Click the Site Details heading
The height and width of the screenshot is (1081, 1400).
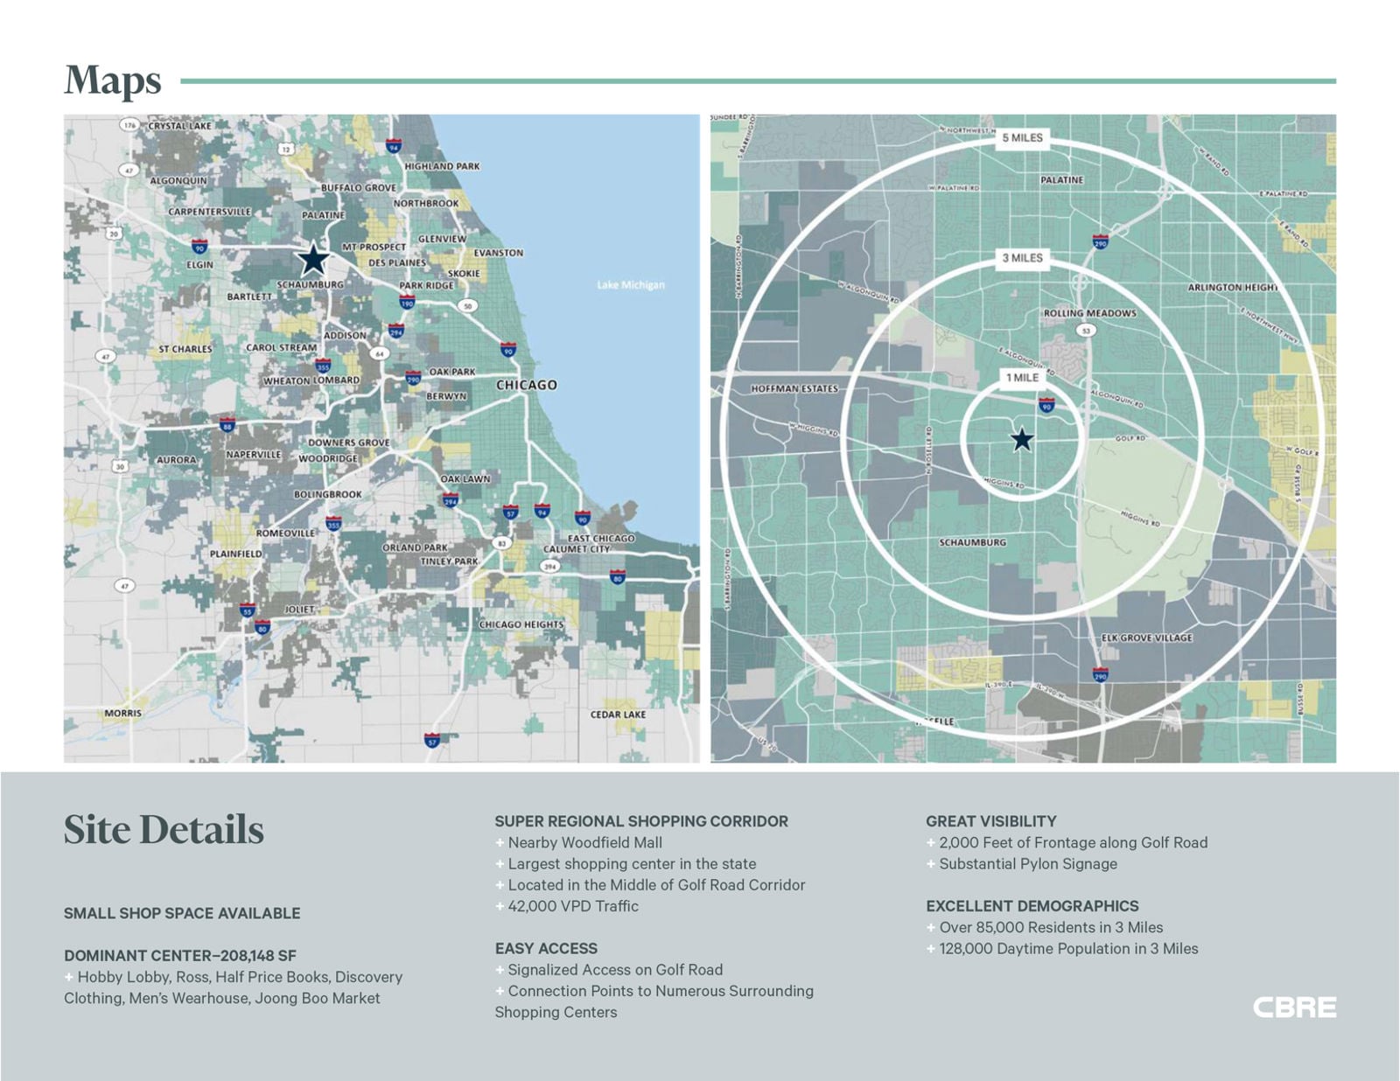(x=164, y=829)
